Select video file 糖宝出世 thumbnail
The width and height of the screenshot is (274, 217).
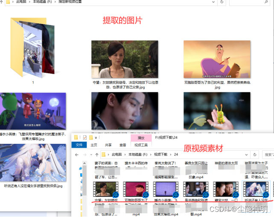point(226,189)
